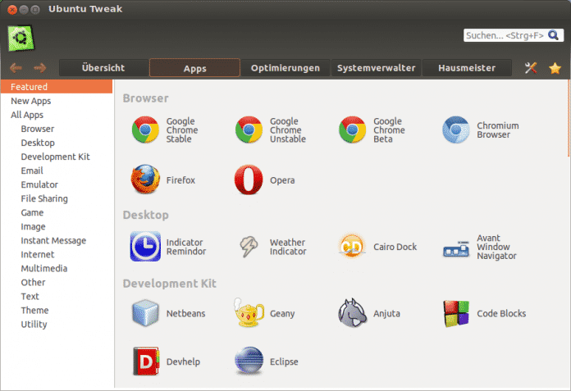
Task: Open the Anjuta horse icon
Action: pos(352,313)
